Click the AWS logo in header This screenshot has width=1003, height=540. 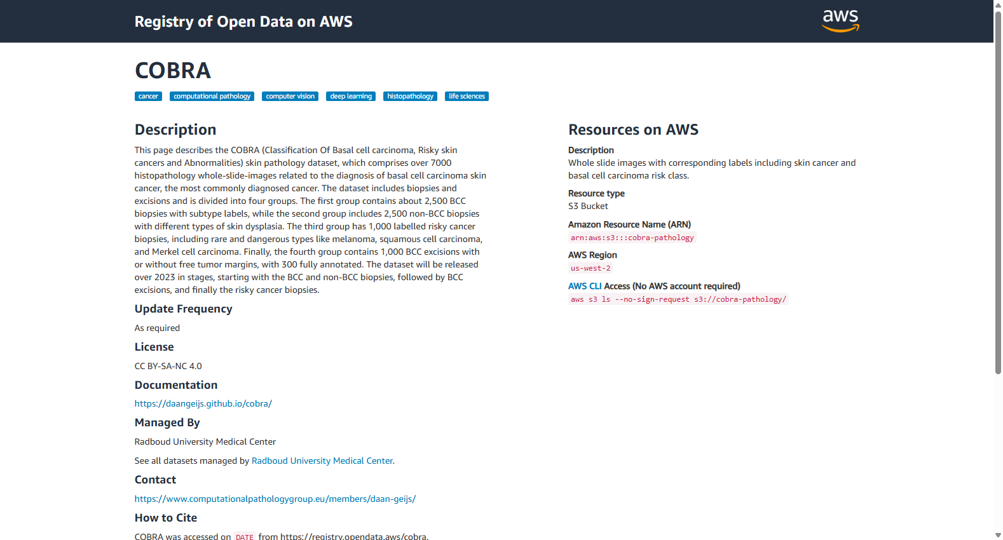coord(840,21)
